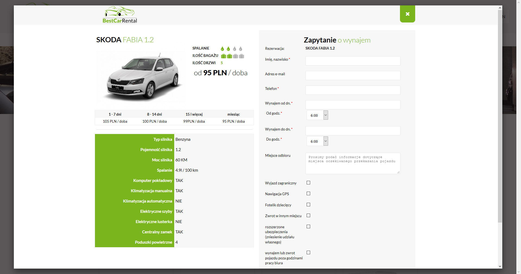Click the popup scrollbar down arrow
This screenshot has width=521, height=274.
pos(500,266)
